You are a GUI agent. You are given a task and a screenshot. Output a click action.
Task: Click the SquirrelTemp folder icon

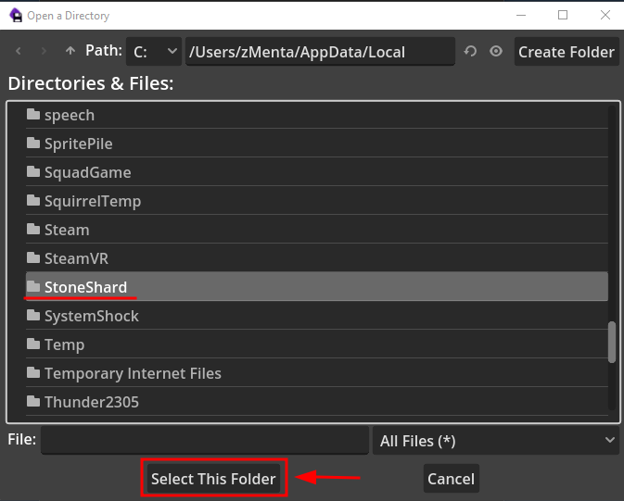[x=33, y=201]
